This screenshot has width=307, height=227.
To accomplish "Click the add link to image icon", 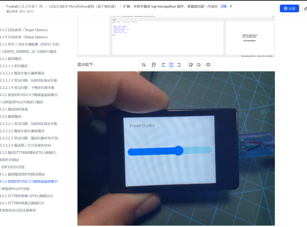I will (x=191, y=65).
